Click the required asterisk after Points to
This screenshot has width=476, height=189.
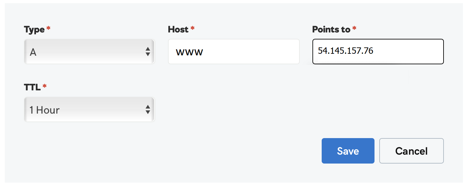354,29
